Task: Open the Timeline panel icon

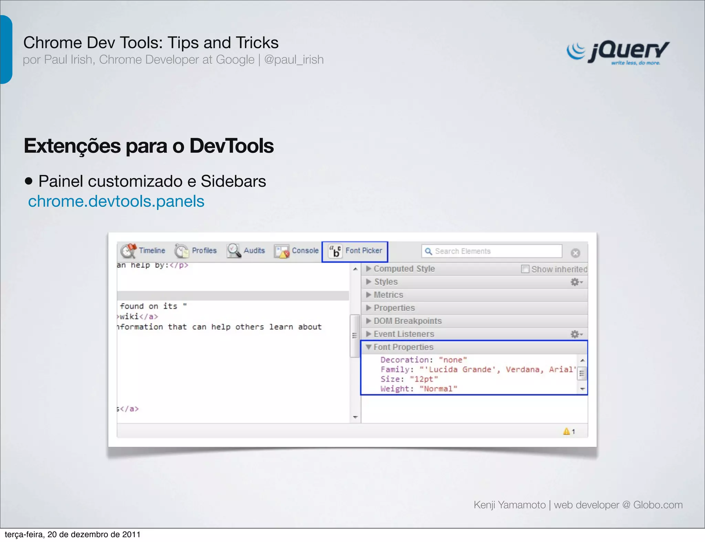Action: coord(129,251)
